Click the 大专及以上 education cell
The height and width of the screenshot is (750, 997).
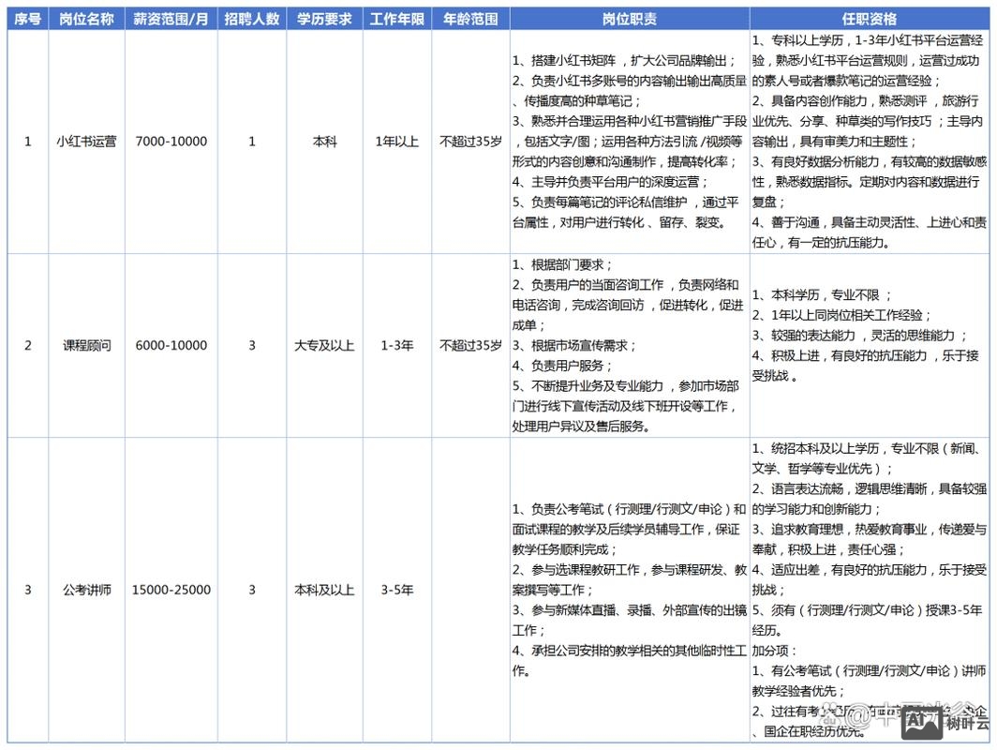tap(323, 345)
